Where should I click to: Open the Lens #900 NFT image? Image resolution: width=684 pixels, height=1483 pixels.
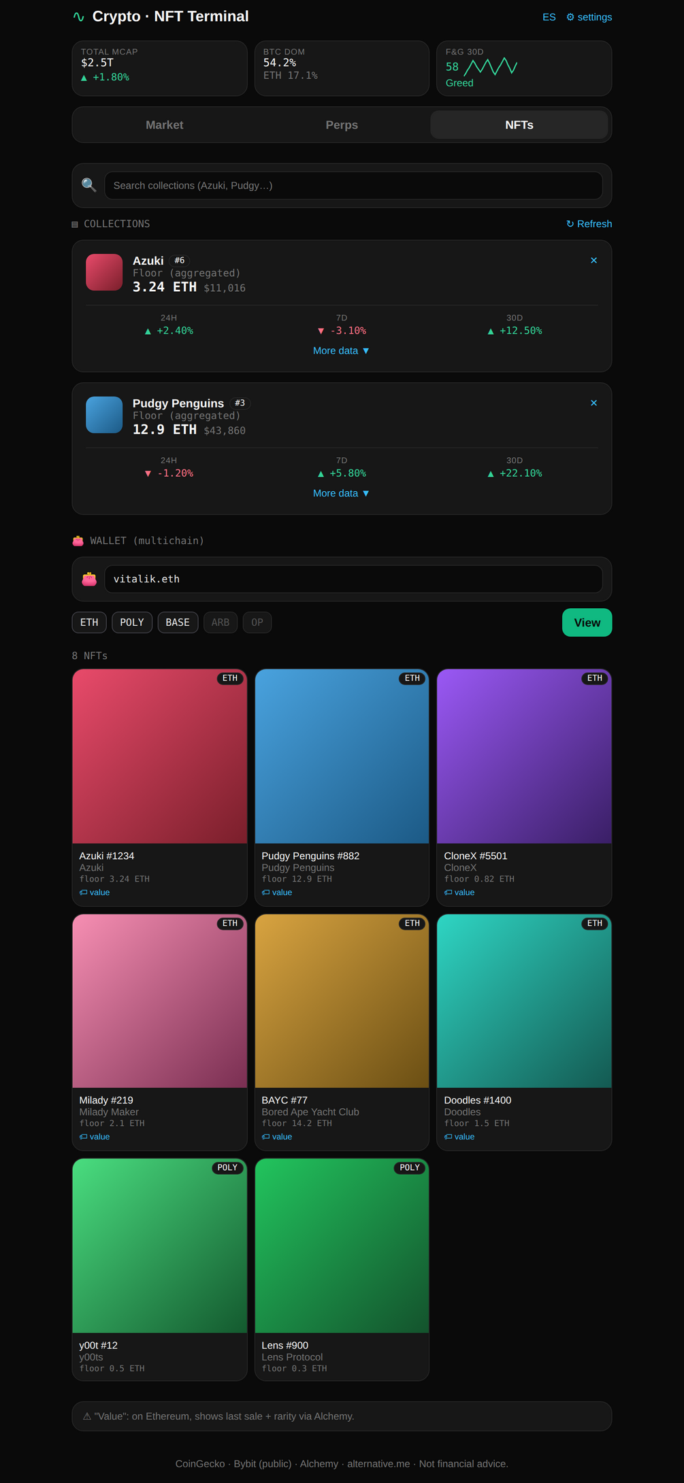342,1246
